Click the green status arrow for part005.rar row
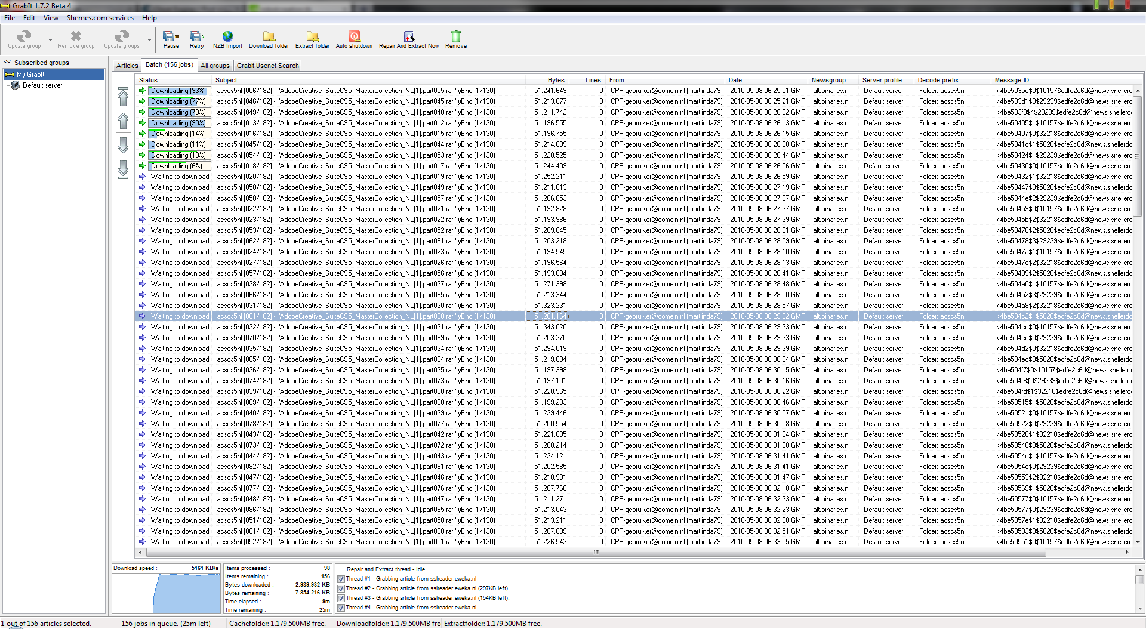Screen dimensions: 1146x629 [x=142, y=91]
